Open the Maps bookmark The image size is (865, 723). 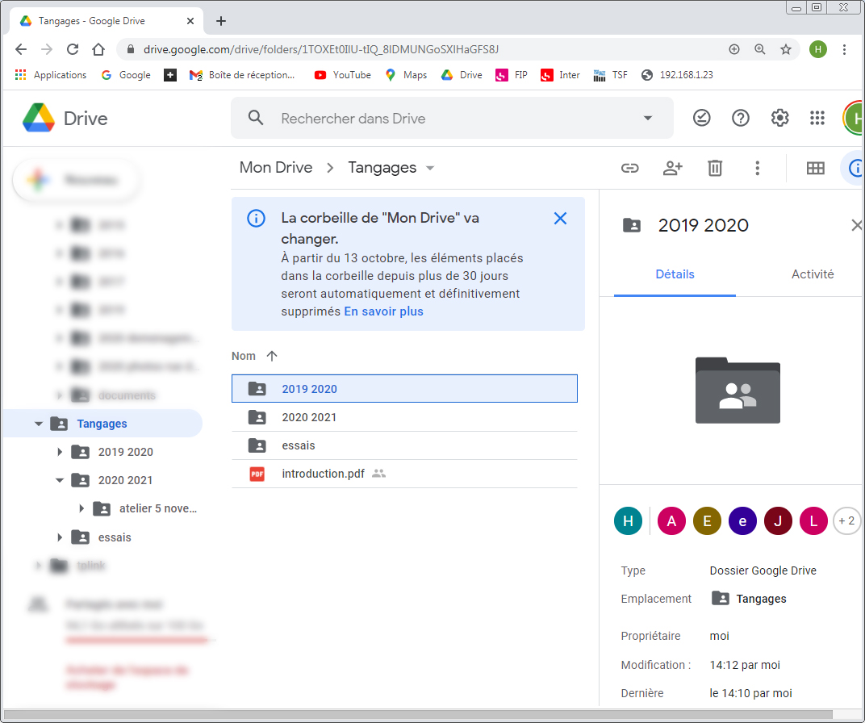point(405,74)
